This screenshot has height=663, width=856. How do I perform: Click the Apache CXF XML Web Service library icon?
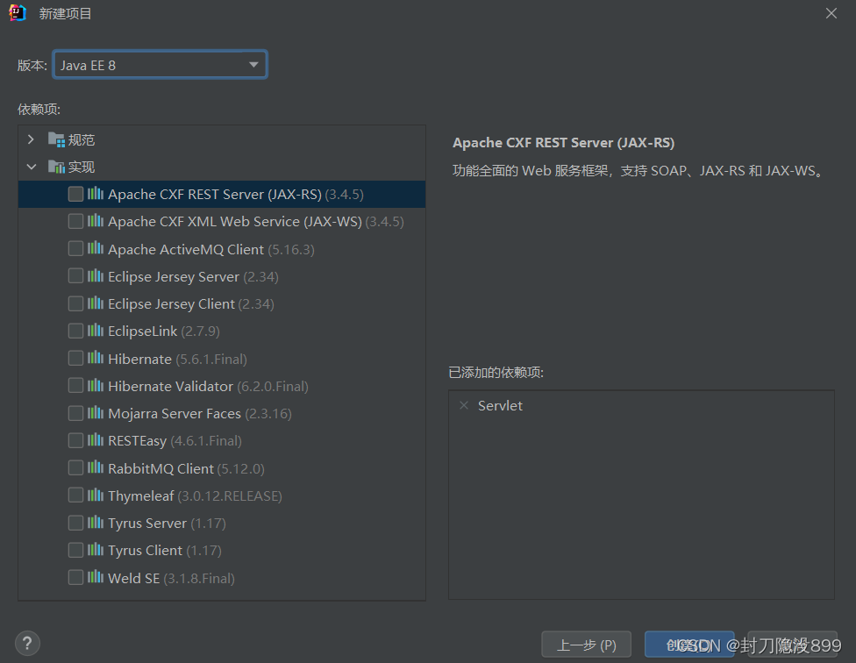click(x=96, y=220)
